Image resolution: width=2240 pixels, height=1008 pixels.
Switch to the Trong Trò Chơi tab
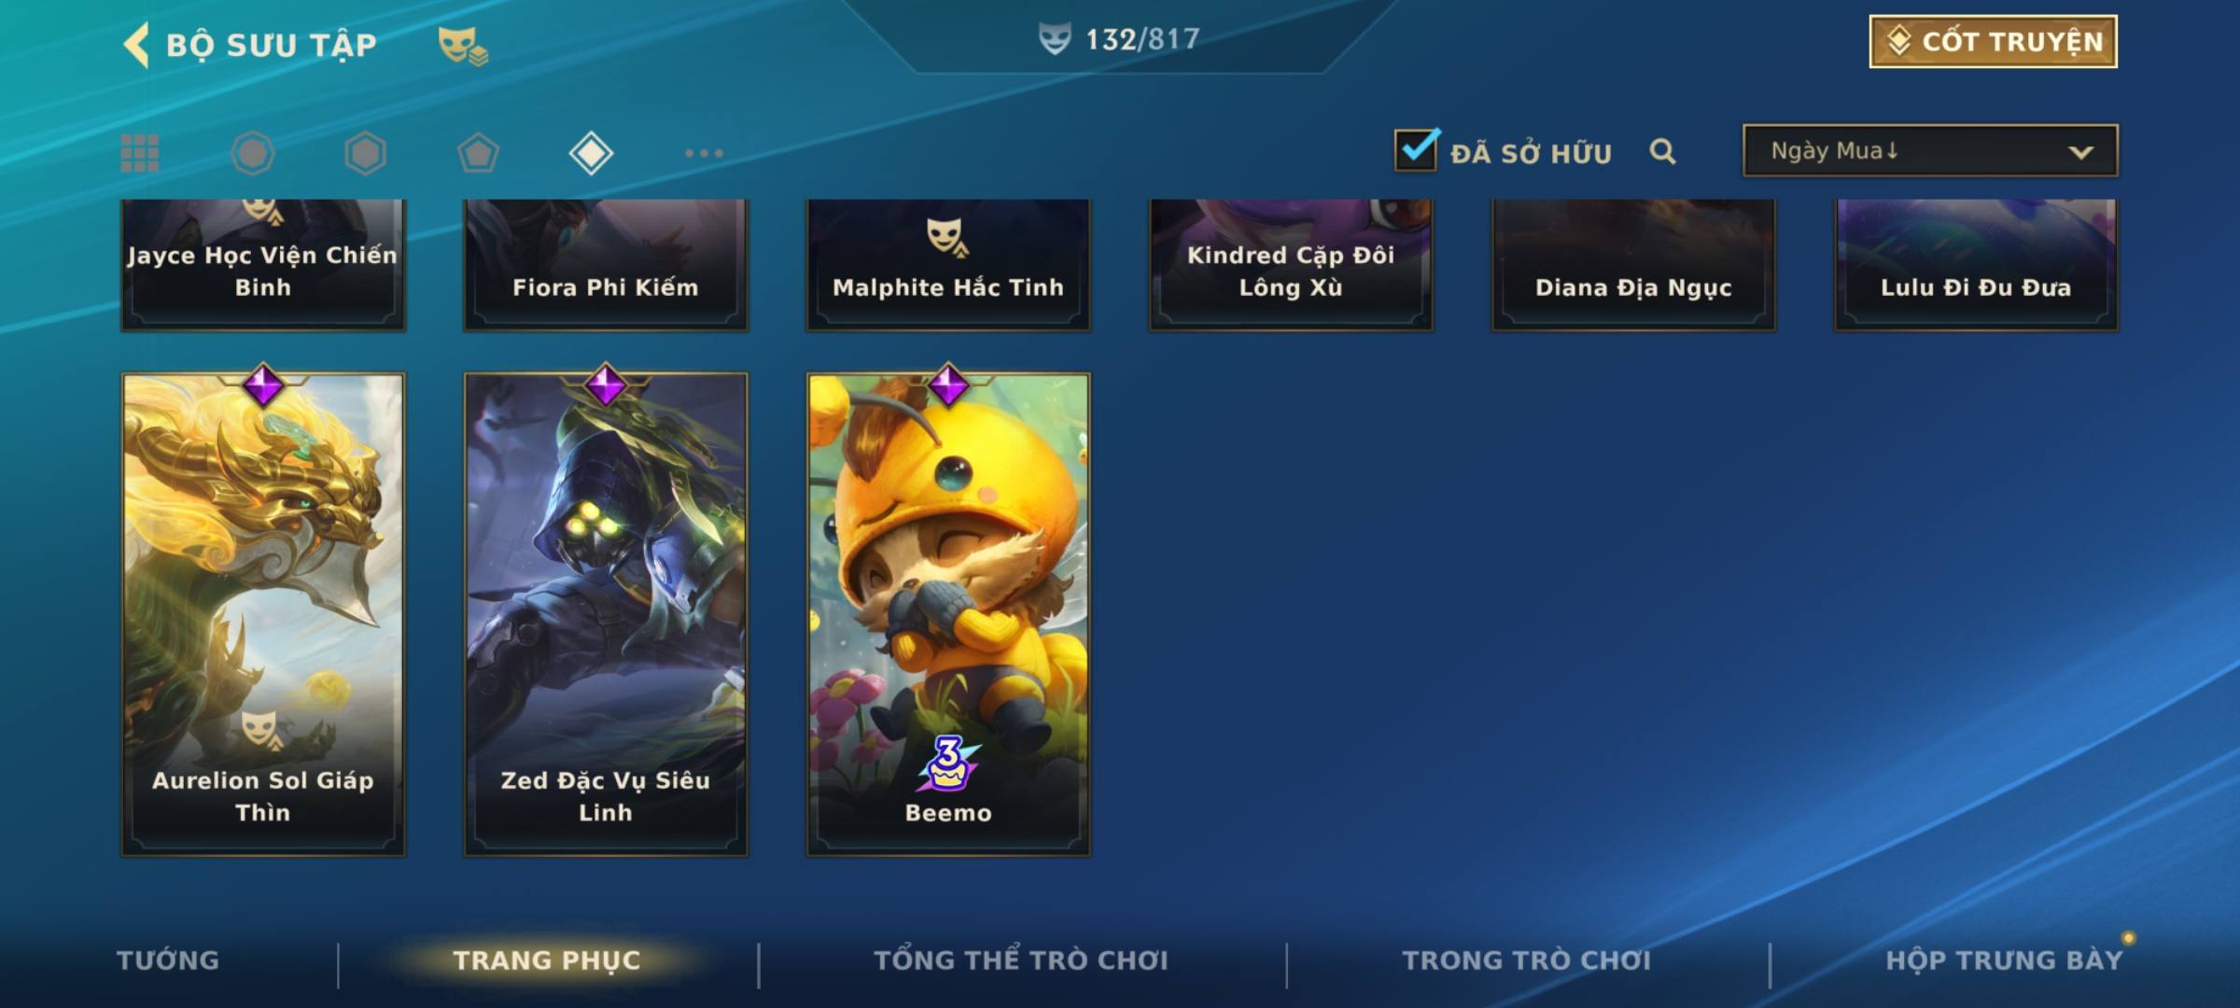pyautogui.click(x=1527, y=959)
